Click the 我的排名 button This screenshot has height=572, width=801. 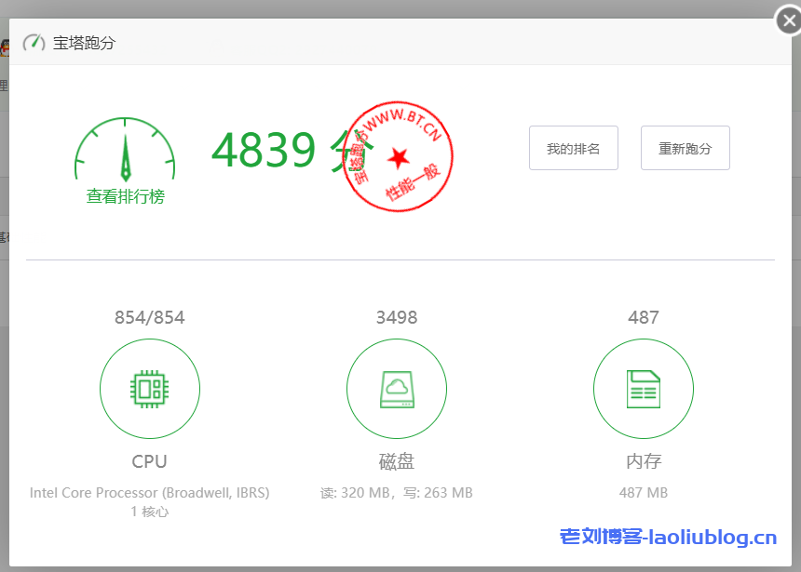[573, 149]
